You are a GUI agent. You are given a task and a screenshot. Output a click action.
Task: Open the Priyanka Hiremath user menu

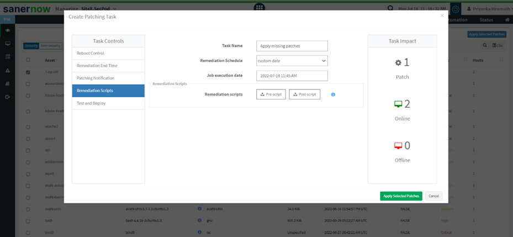[x=490, y=9]
